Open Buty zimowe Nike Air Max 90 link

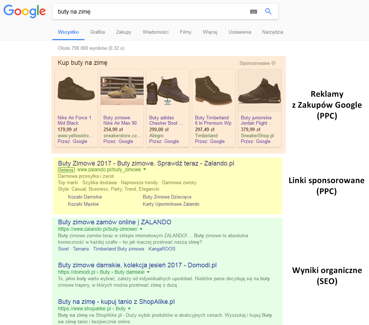click(120, 120)
